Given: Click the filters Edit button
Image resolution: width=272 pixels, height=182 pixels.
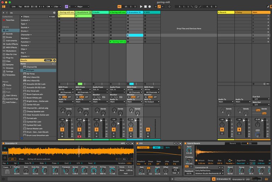Looking at the screenshot, I should (x=52, y=17).
